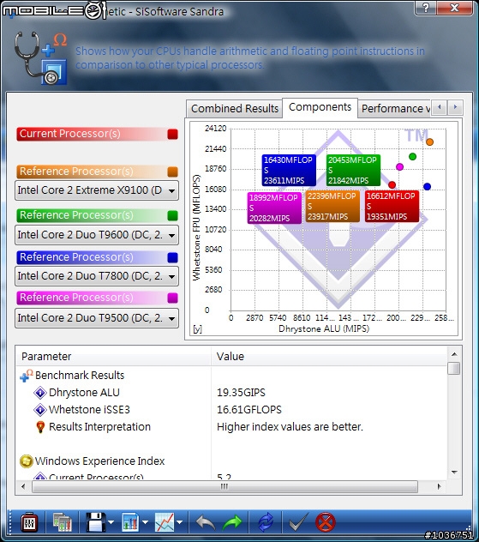The width and height of the screenshot is (479, 542).
Task: Click the Parameter column header
Action: (114, 357)
